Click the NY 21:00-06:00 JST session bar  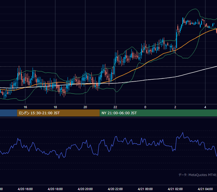(158, 113)
